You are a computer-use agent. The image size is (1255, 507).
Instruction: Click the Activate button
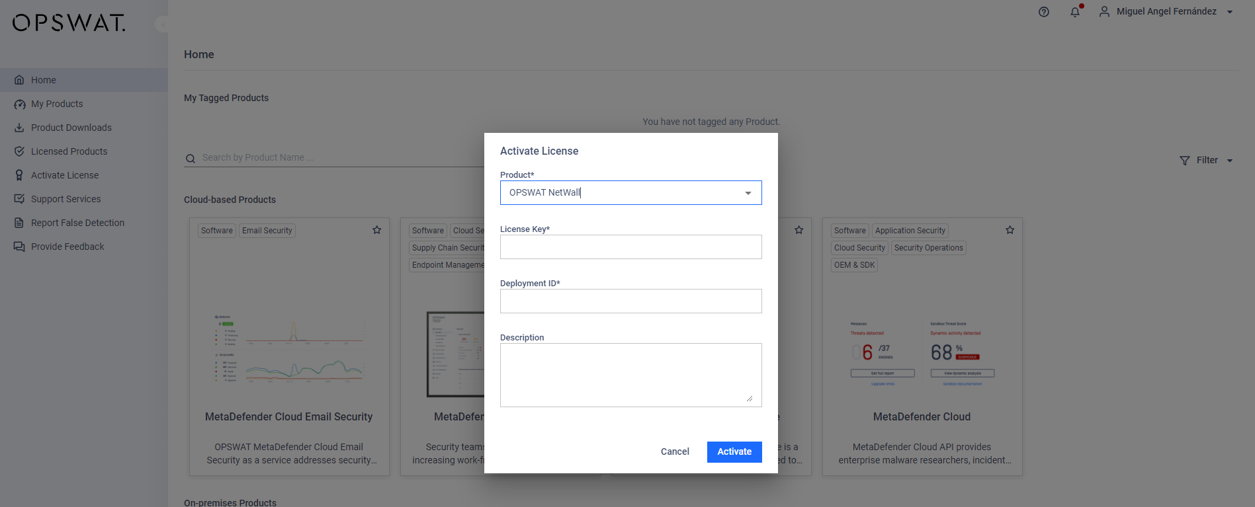[x=734, y=451]
